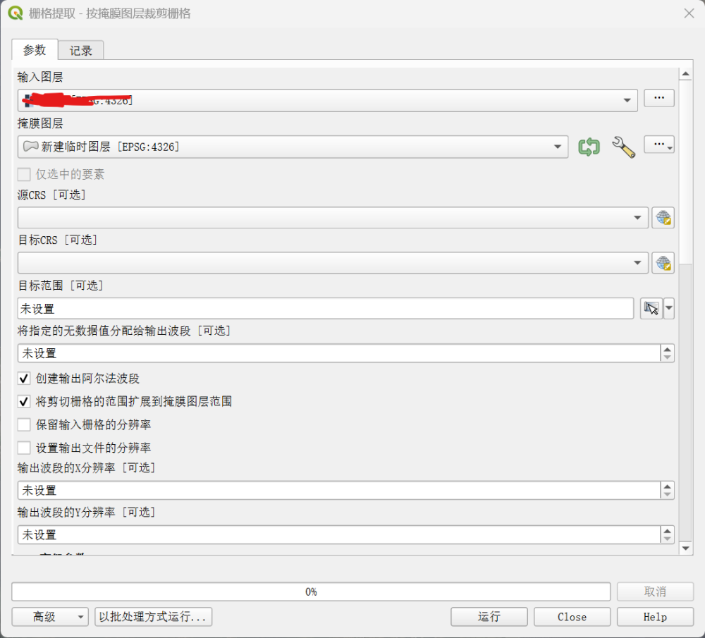Expand the 掩膜图层 dropdown list
This screenshot has width=705, height=638.
click(557, 147)
